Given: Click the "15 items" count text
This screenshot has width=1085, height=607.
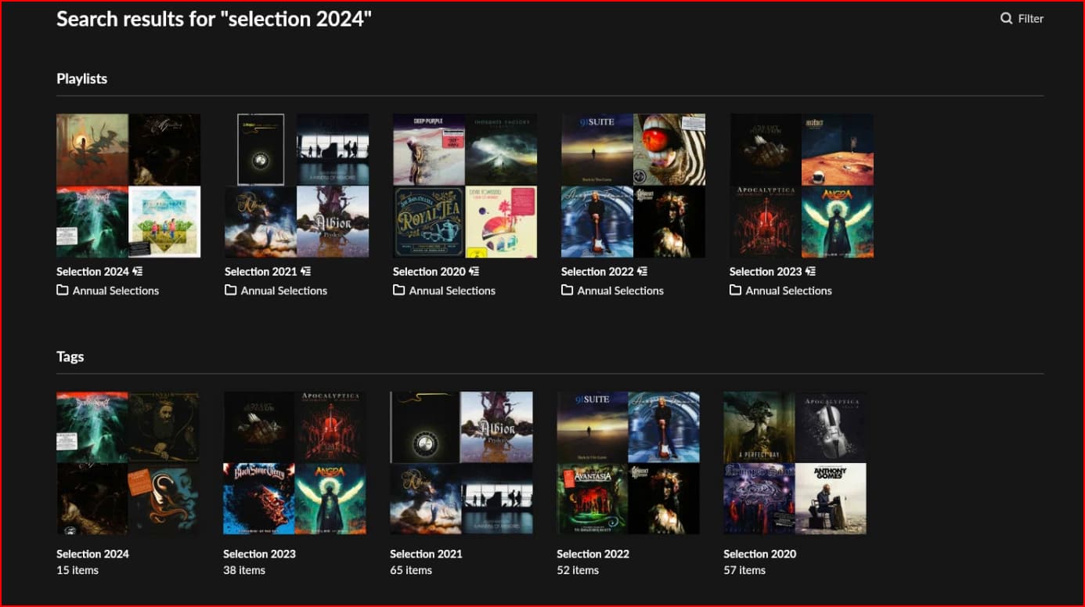Looking at the screenshot, I should coord(77,570).
